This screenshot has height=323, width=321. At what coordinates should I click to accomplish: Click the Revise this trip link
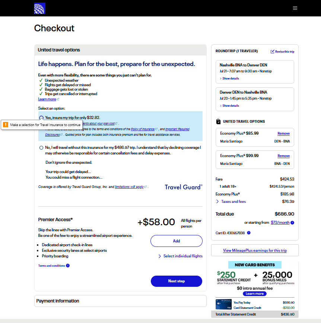[285, 52]
